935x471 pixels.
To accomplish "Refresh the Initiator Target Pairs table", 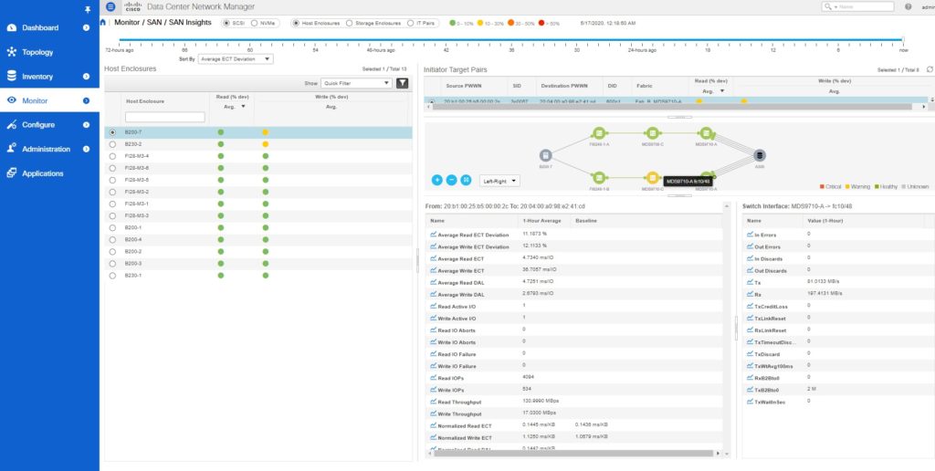I will pyautogui.click(x=930, y=69).
